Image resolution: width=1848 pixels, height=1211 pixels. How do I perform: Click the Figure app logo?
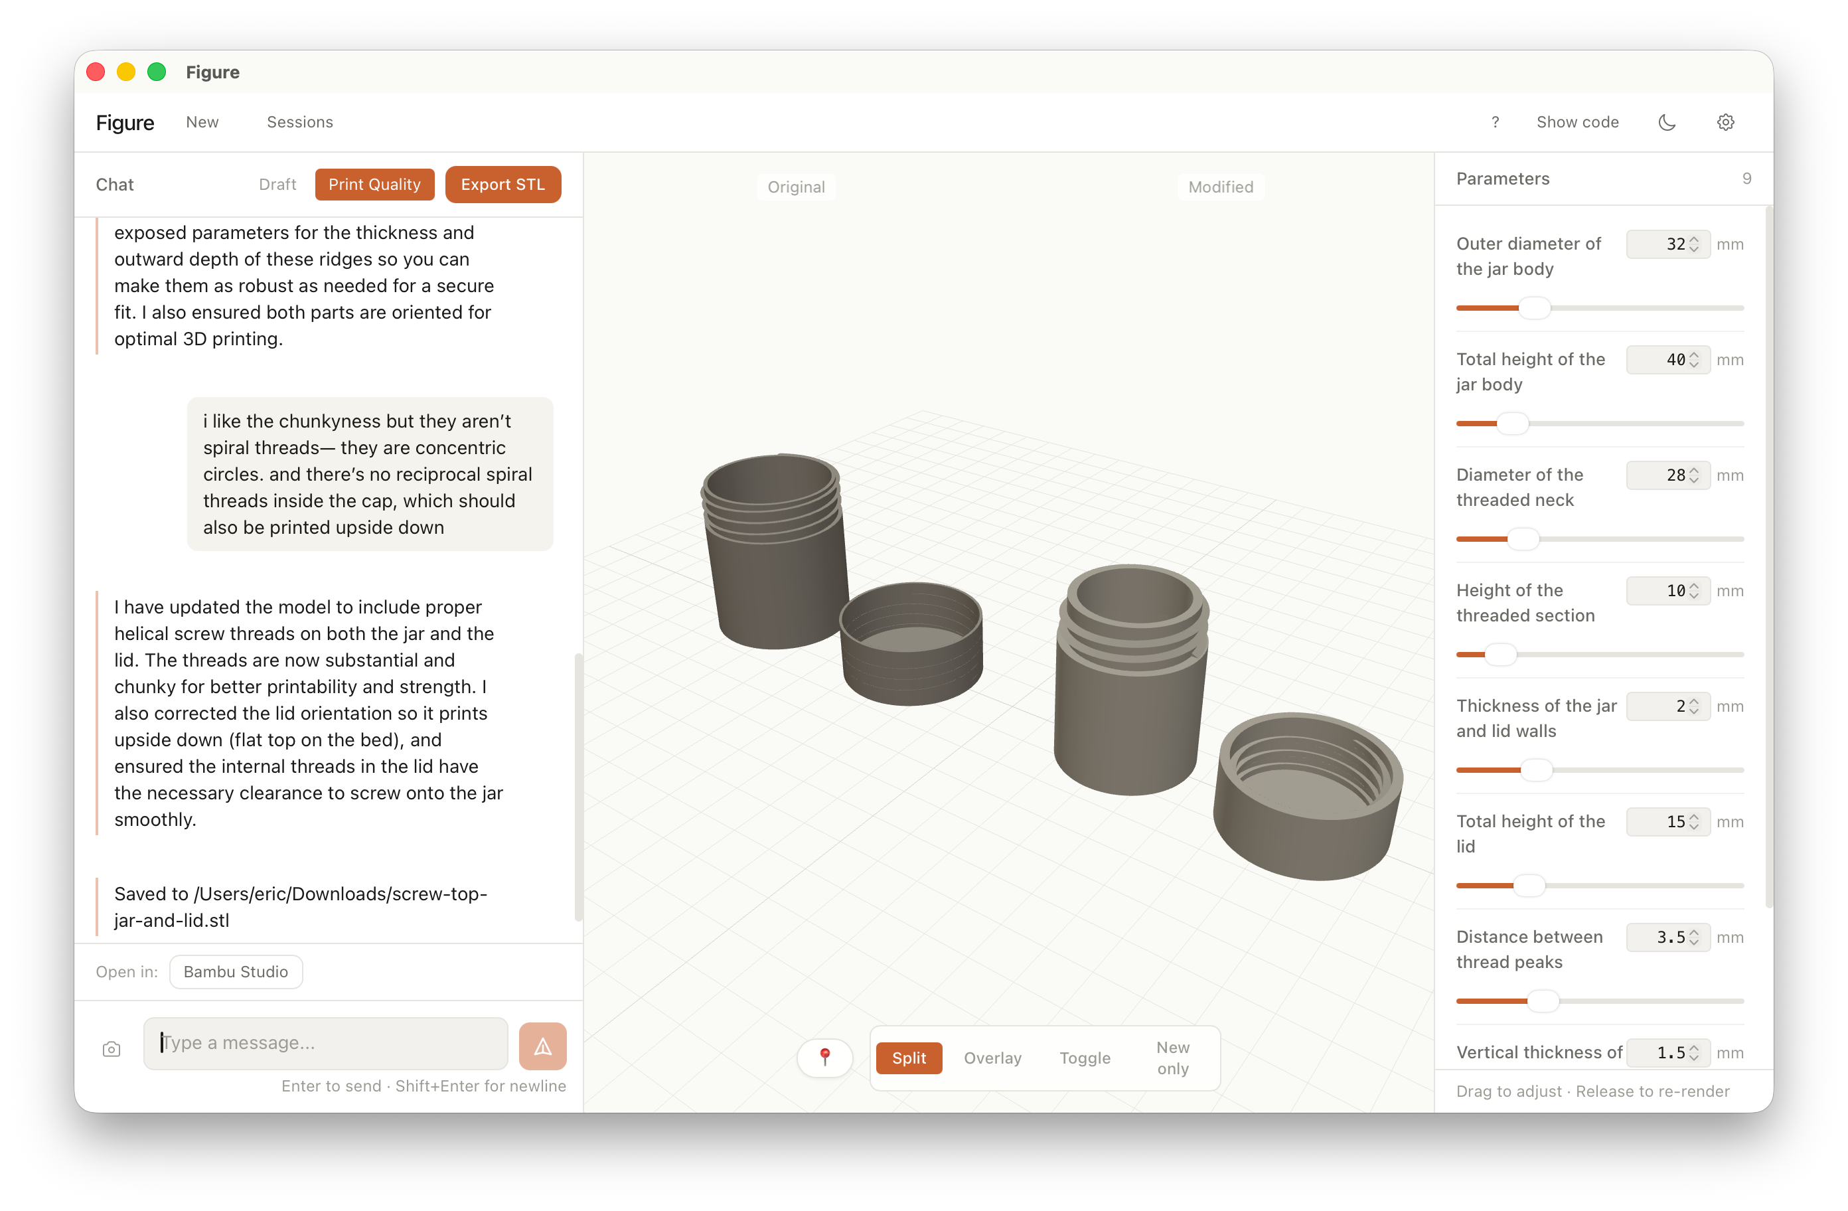(125, 122)
